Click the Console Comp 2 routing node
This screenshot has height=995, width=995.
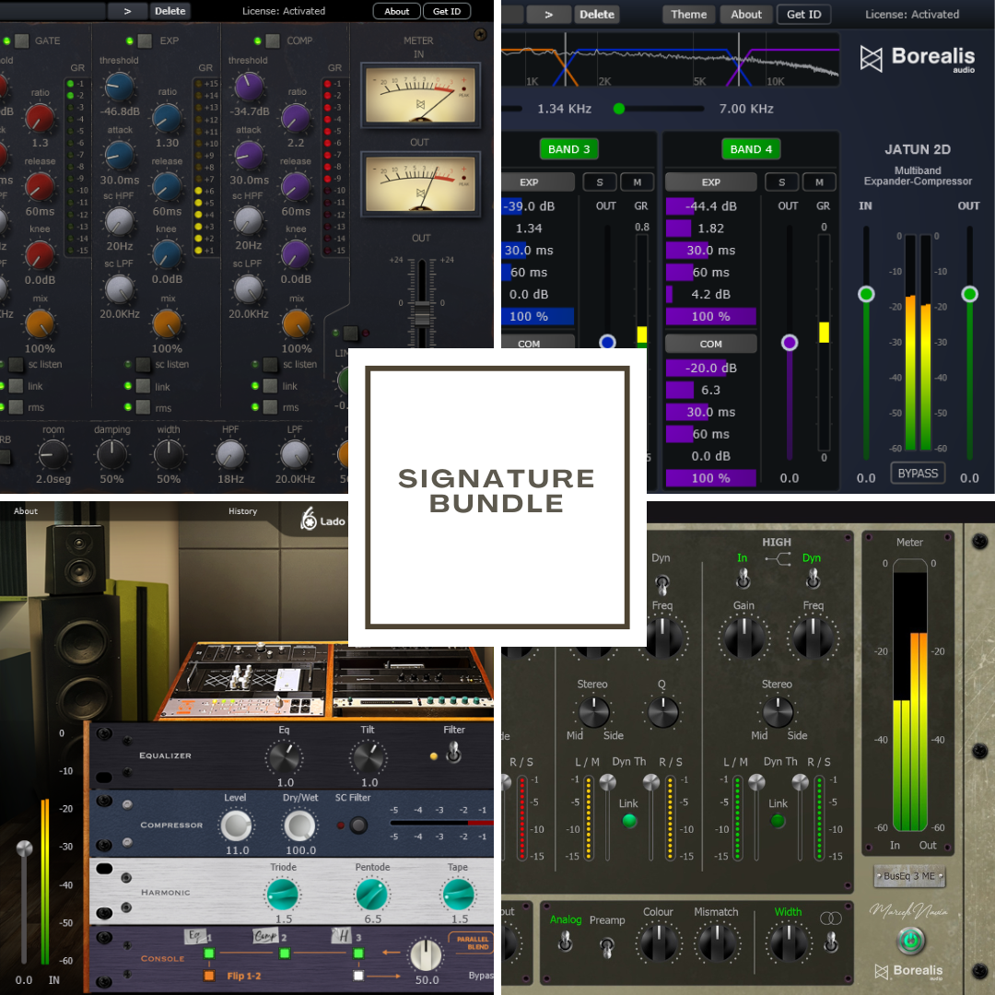[285, 954]
